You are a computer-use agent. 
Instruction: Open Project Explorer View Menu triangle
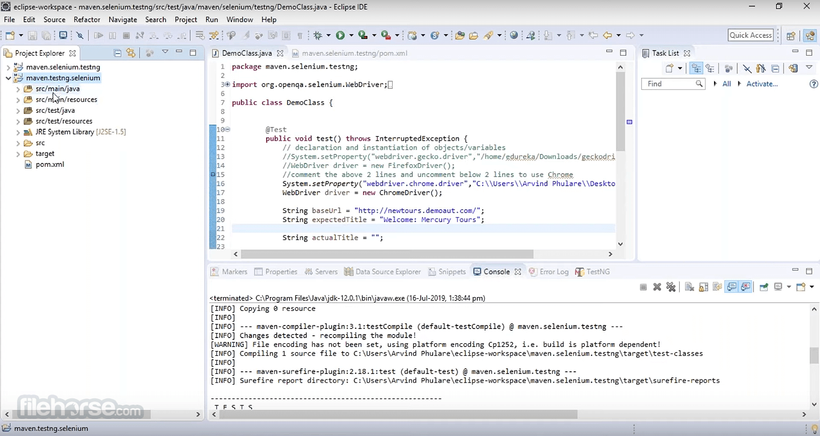pyautogui.click(x=165, y=52)
